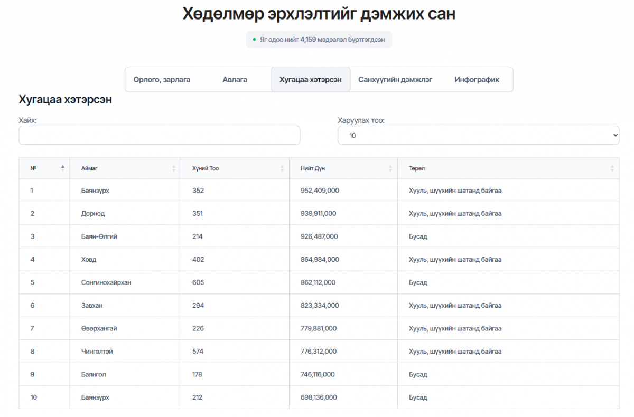Click the Завхан row type cell
This screenshot has width=634, height=417.
(455, 306)
